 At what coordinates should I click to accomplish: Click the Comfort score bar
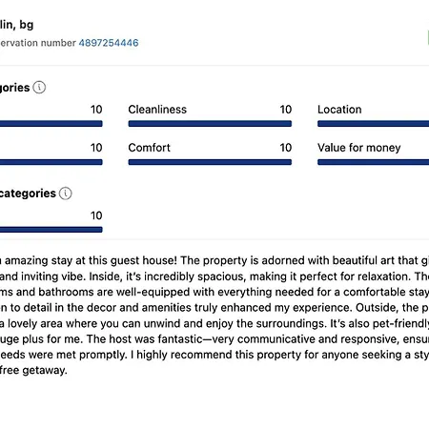(x=210, y=162)
